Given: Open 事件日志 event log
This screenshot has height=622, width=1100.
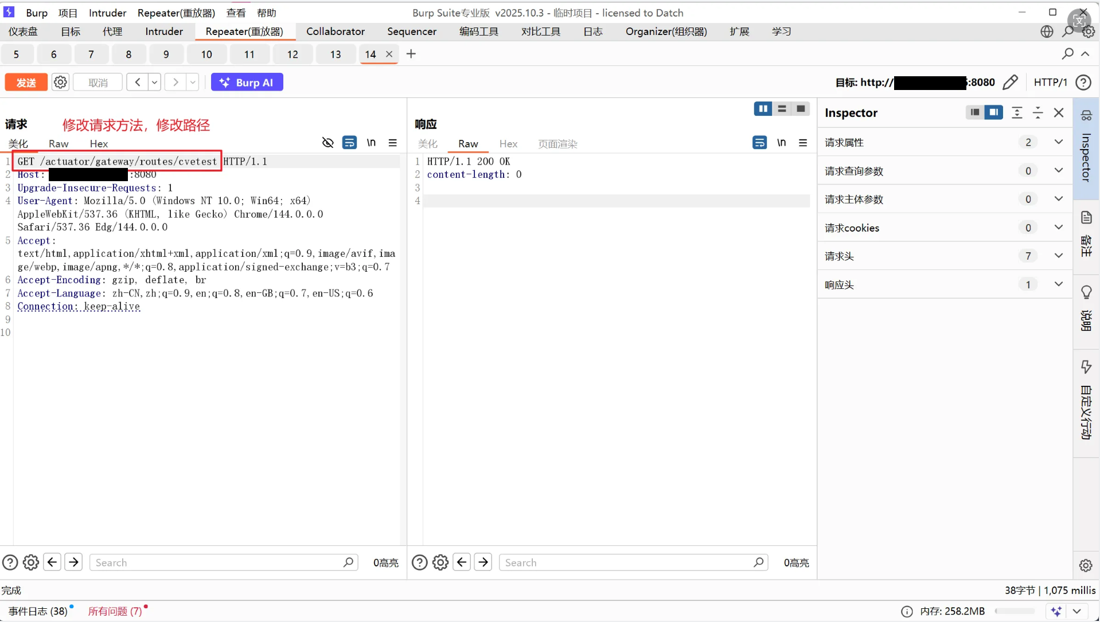Looking at the screenshot, I should tap(38, 611).
